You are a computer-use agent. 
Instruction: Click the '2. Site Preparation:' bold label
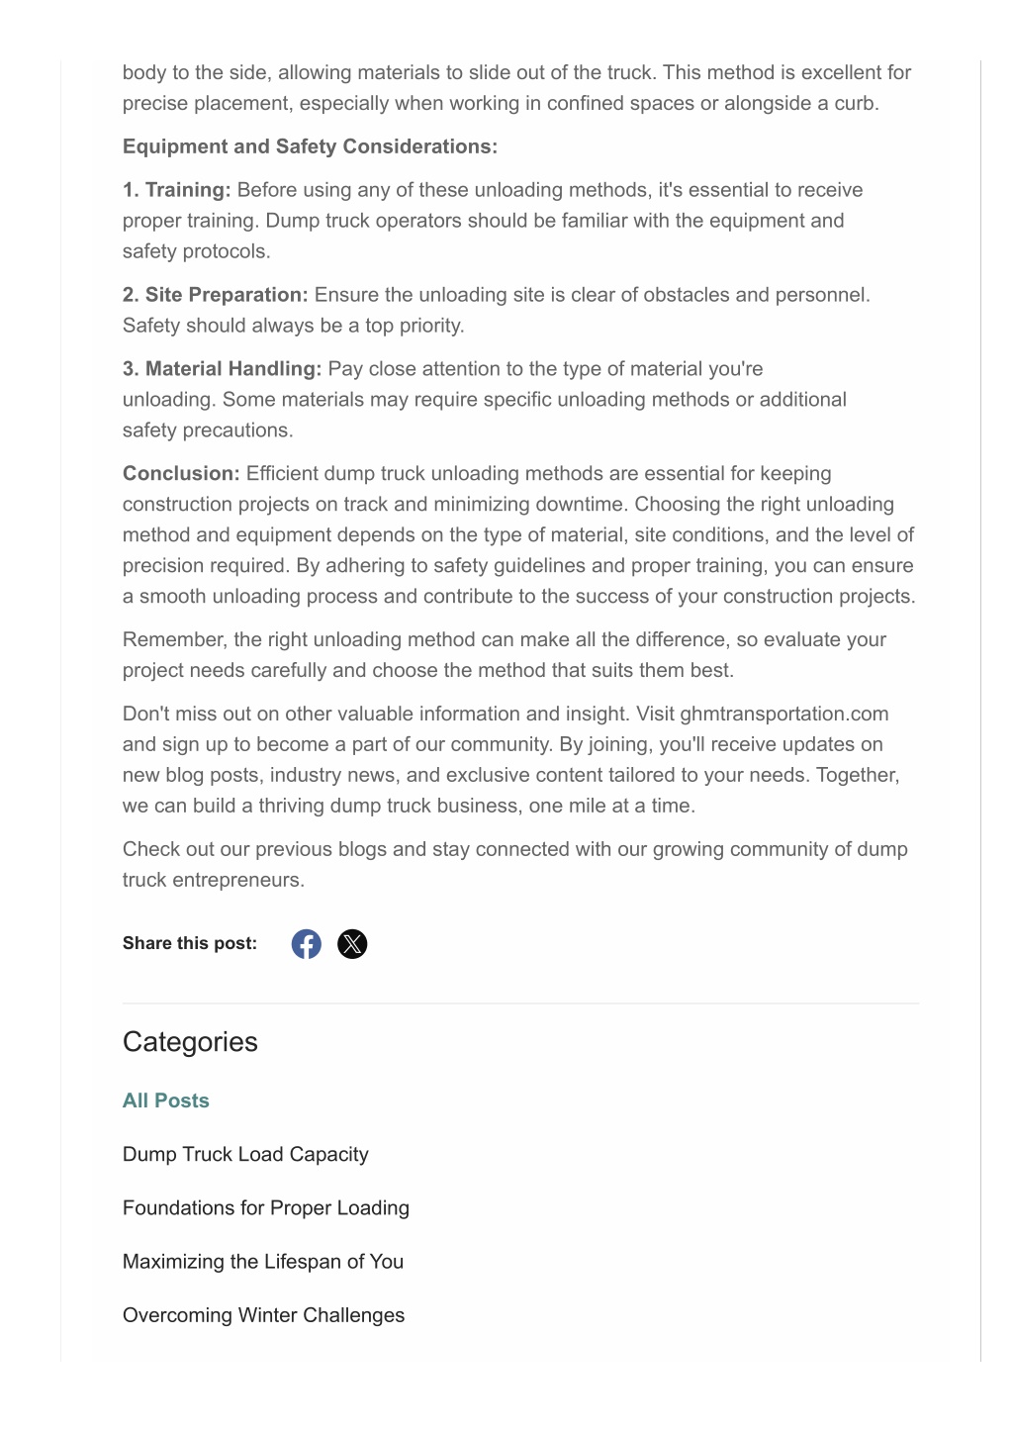[216, 295]
